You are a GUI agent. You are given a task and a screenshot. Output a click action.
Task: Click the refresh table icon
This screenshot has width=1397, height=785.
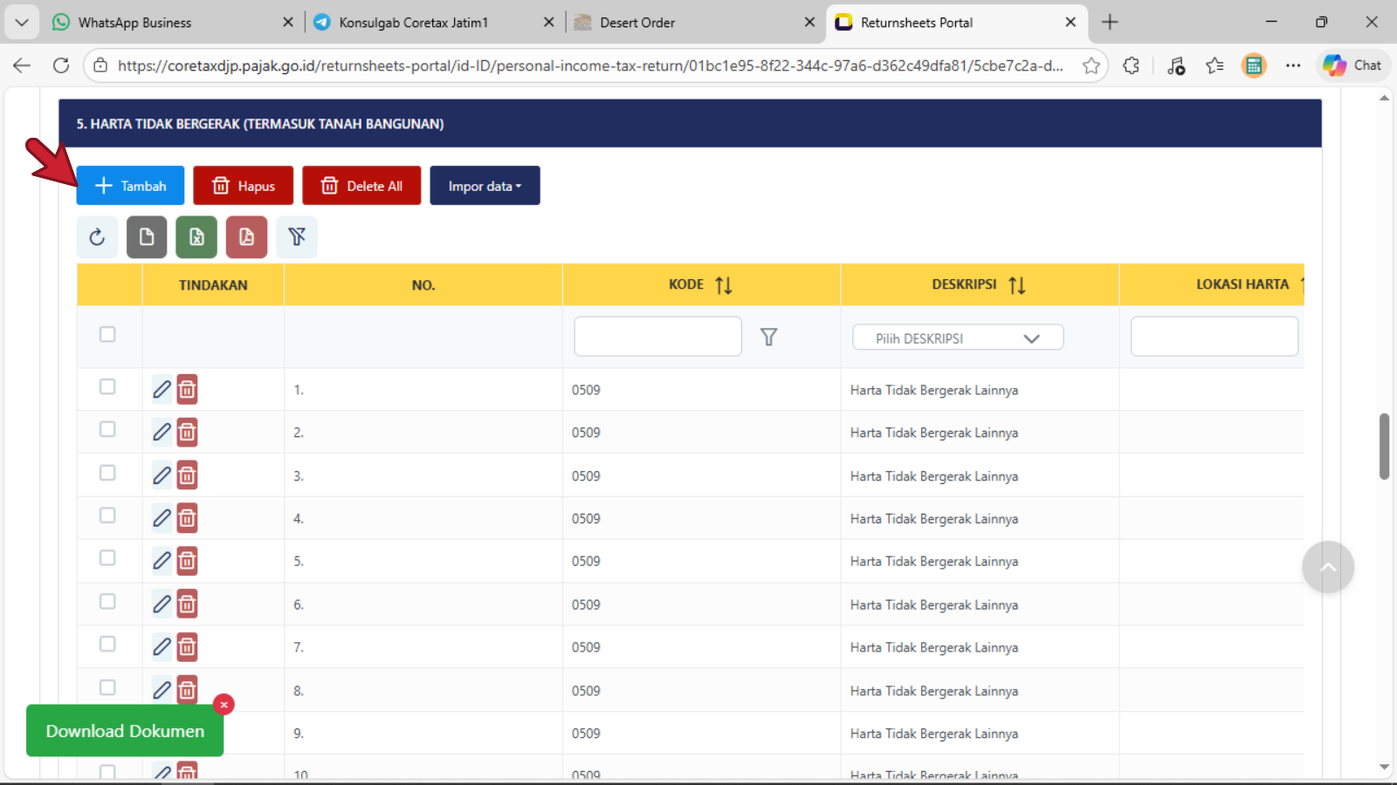[97, 237]
